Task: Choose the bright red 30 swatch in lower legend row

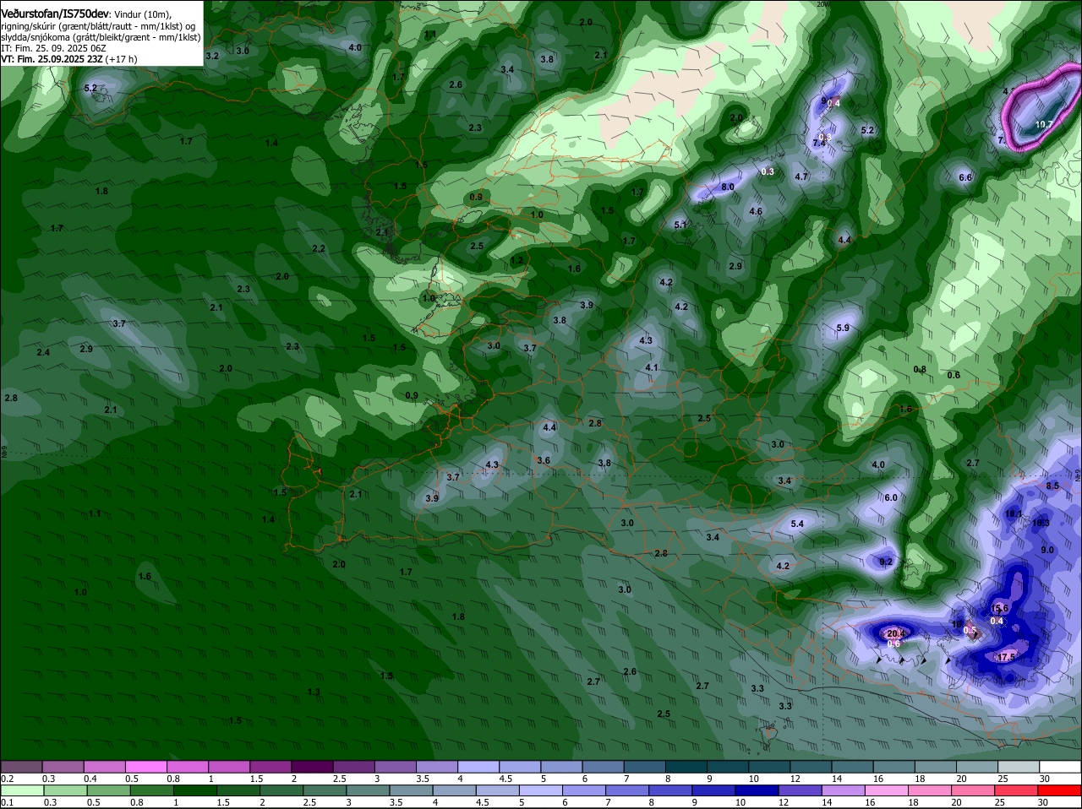Action: click(x=1061, y=790)
